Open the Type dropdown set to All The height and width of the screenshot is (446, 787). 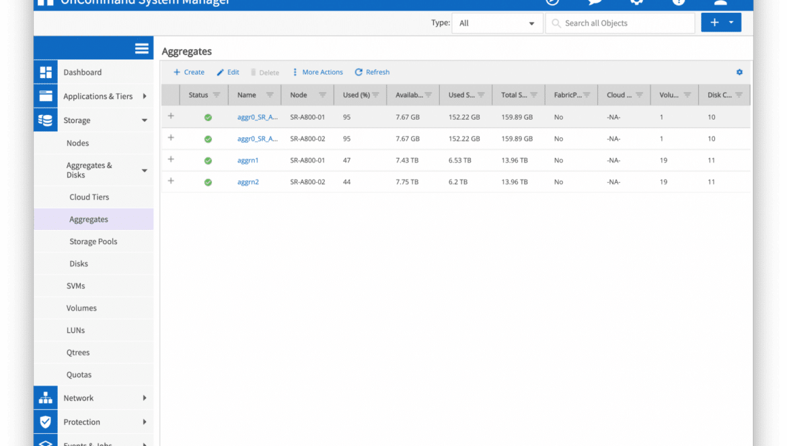(x=497, y=23)
